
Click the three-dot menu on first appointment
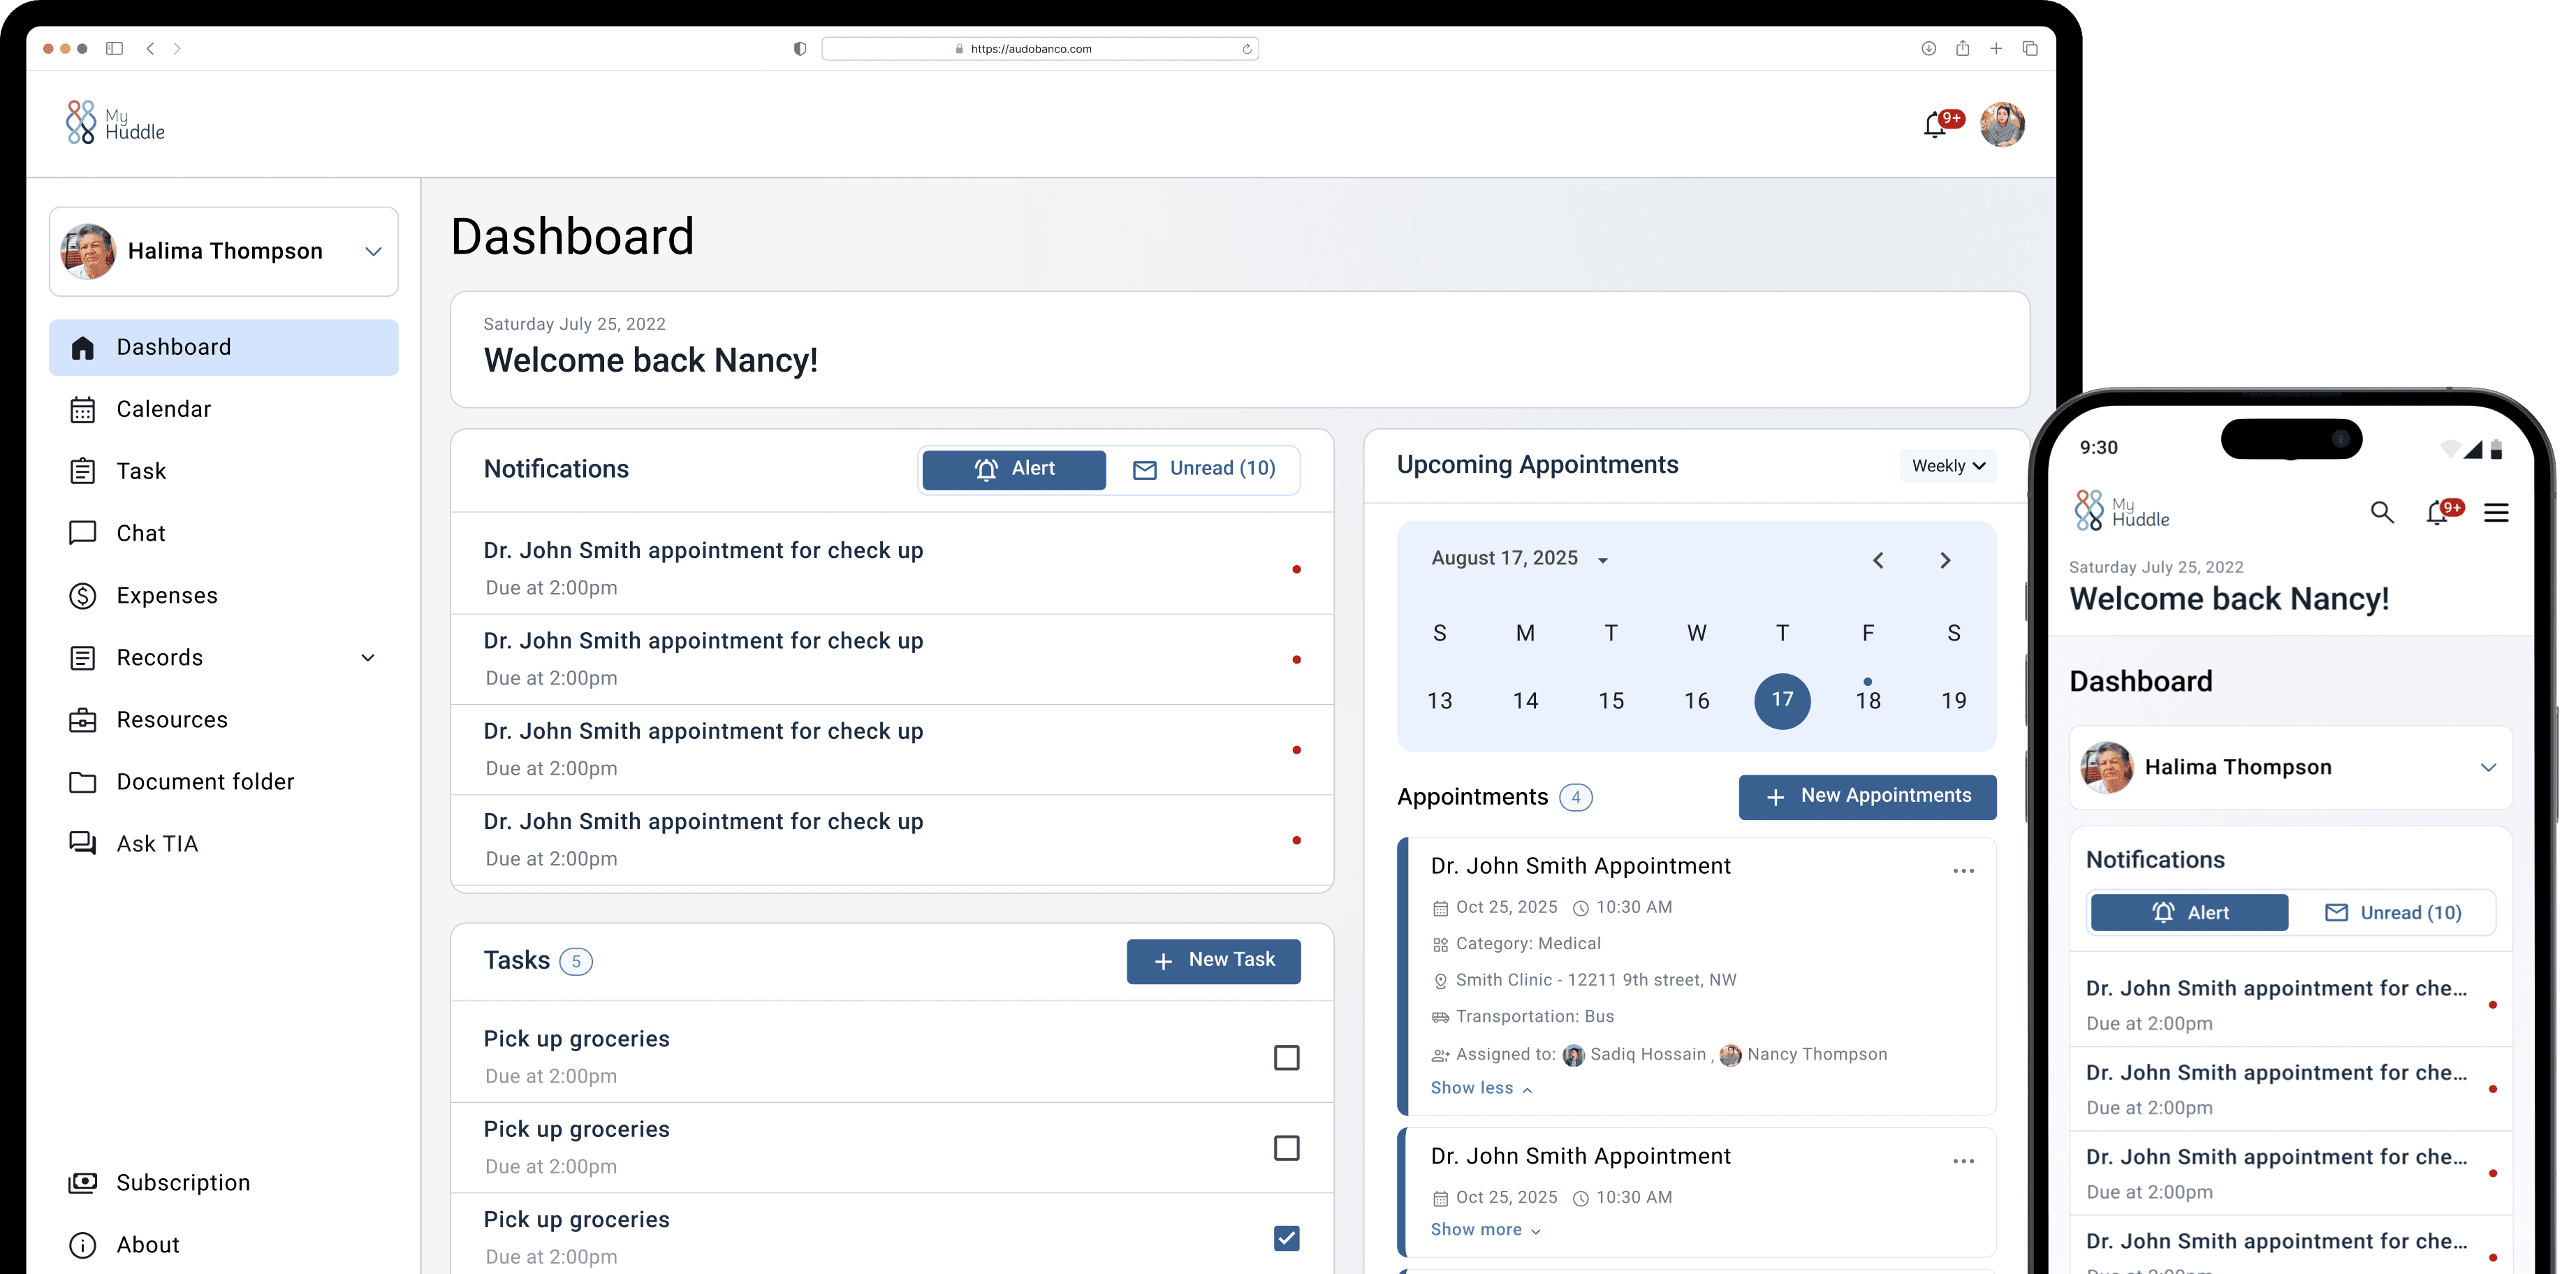click(x=1963, y=871)
